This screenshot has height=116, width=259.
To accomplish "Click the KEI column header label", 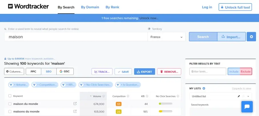I will click(143, 96).
